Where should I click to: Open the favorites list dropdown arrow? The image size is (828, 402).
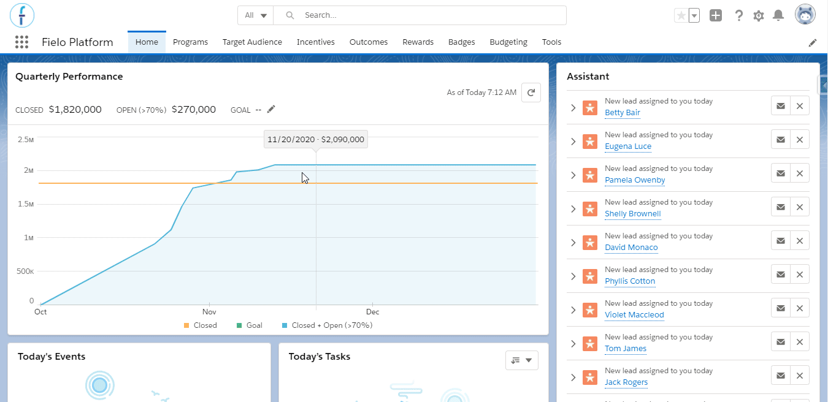694,15
